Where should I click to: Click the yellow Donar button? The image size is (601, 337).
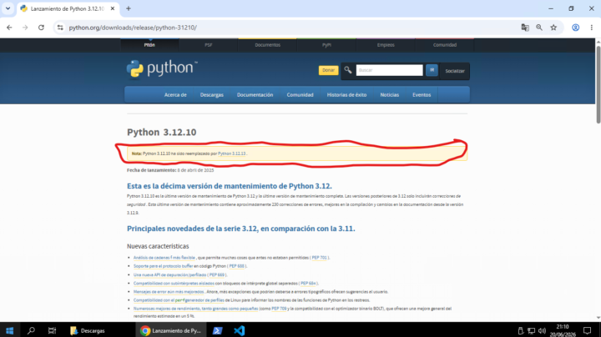(x=329, y=70)
